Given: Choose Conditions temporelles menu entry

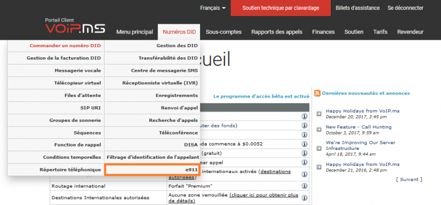Looking at the screenshot, I should pos(56,157).
